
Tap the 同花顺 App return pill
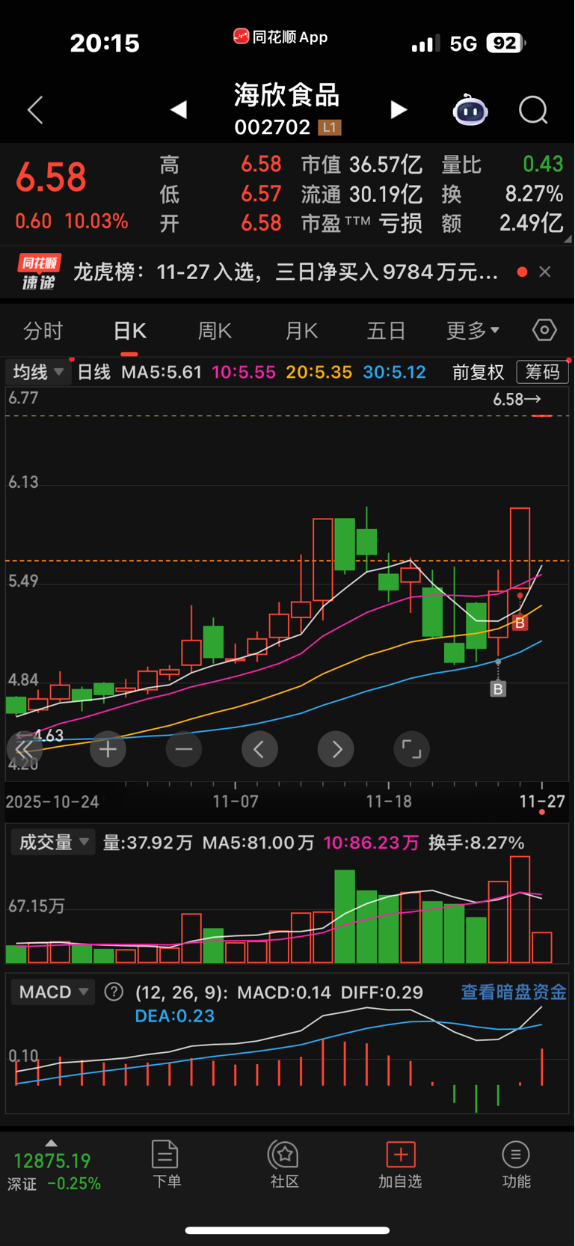tap(280, 37)
